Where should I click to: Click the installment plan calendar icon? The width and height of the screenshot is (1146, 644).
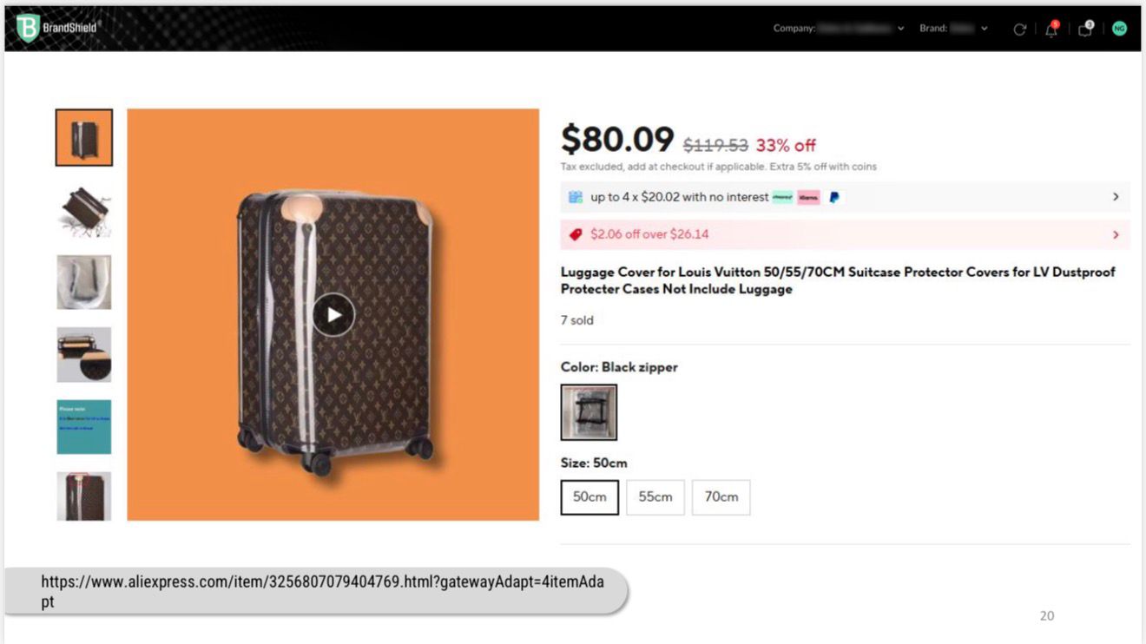click(x=575, y=197)
